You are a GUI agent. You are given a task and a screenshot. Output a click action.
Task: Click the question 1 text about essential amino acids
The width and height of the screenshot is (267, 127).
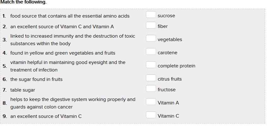70,16
